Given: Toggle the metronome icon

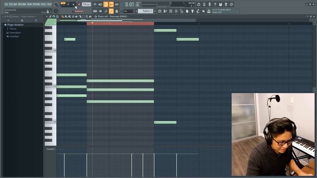Looking at the screenshot, I should (x=95, y=4).
